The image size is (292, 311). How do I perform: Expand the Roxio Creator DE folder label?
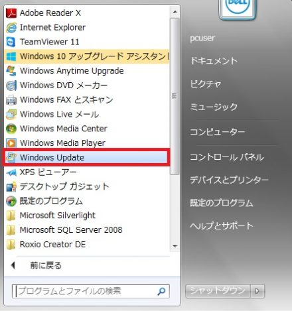pos(52,245)
